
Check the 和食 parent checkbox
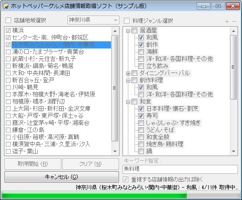click(134, 101)
